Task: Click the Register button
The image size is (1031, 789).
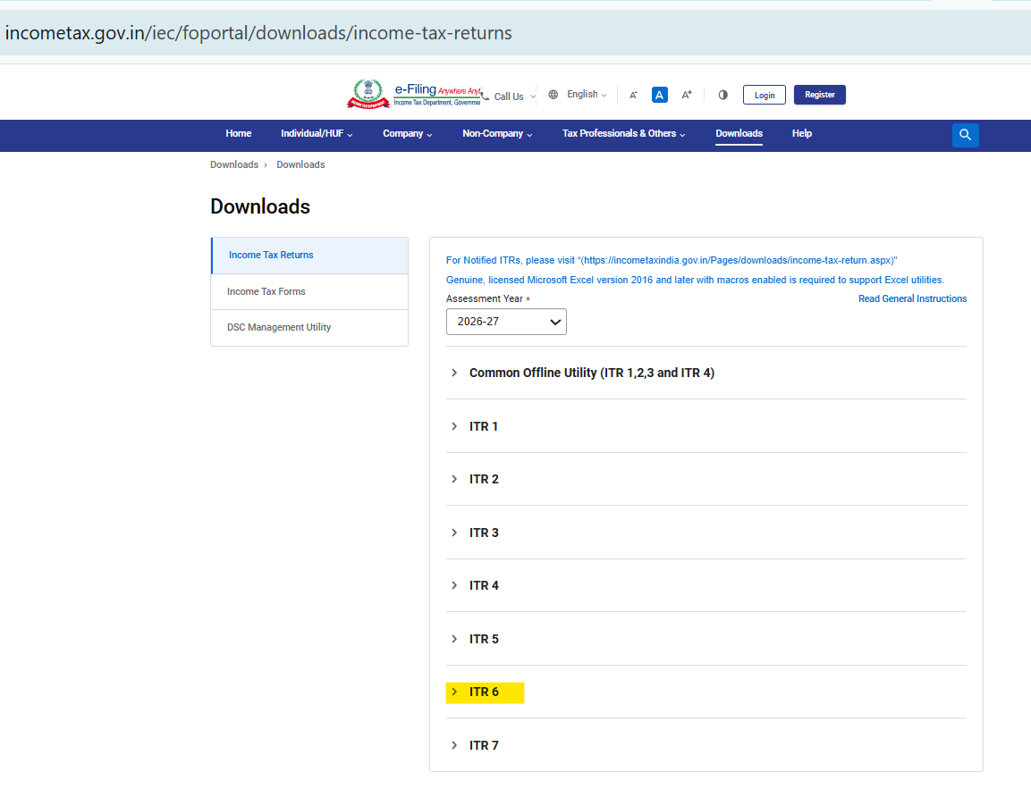Action: click(820, 95)
